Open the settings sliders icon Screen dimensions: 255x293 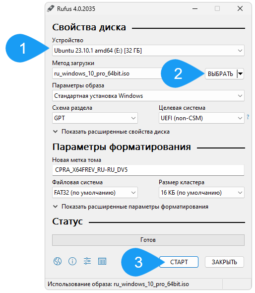coord(87,261)
